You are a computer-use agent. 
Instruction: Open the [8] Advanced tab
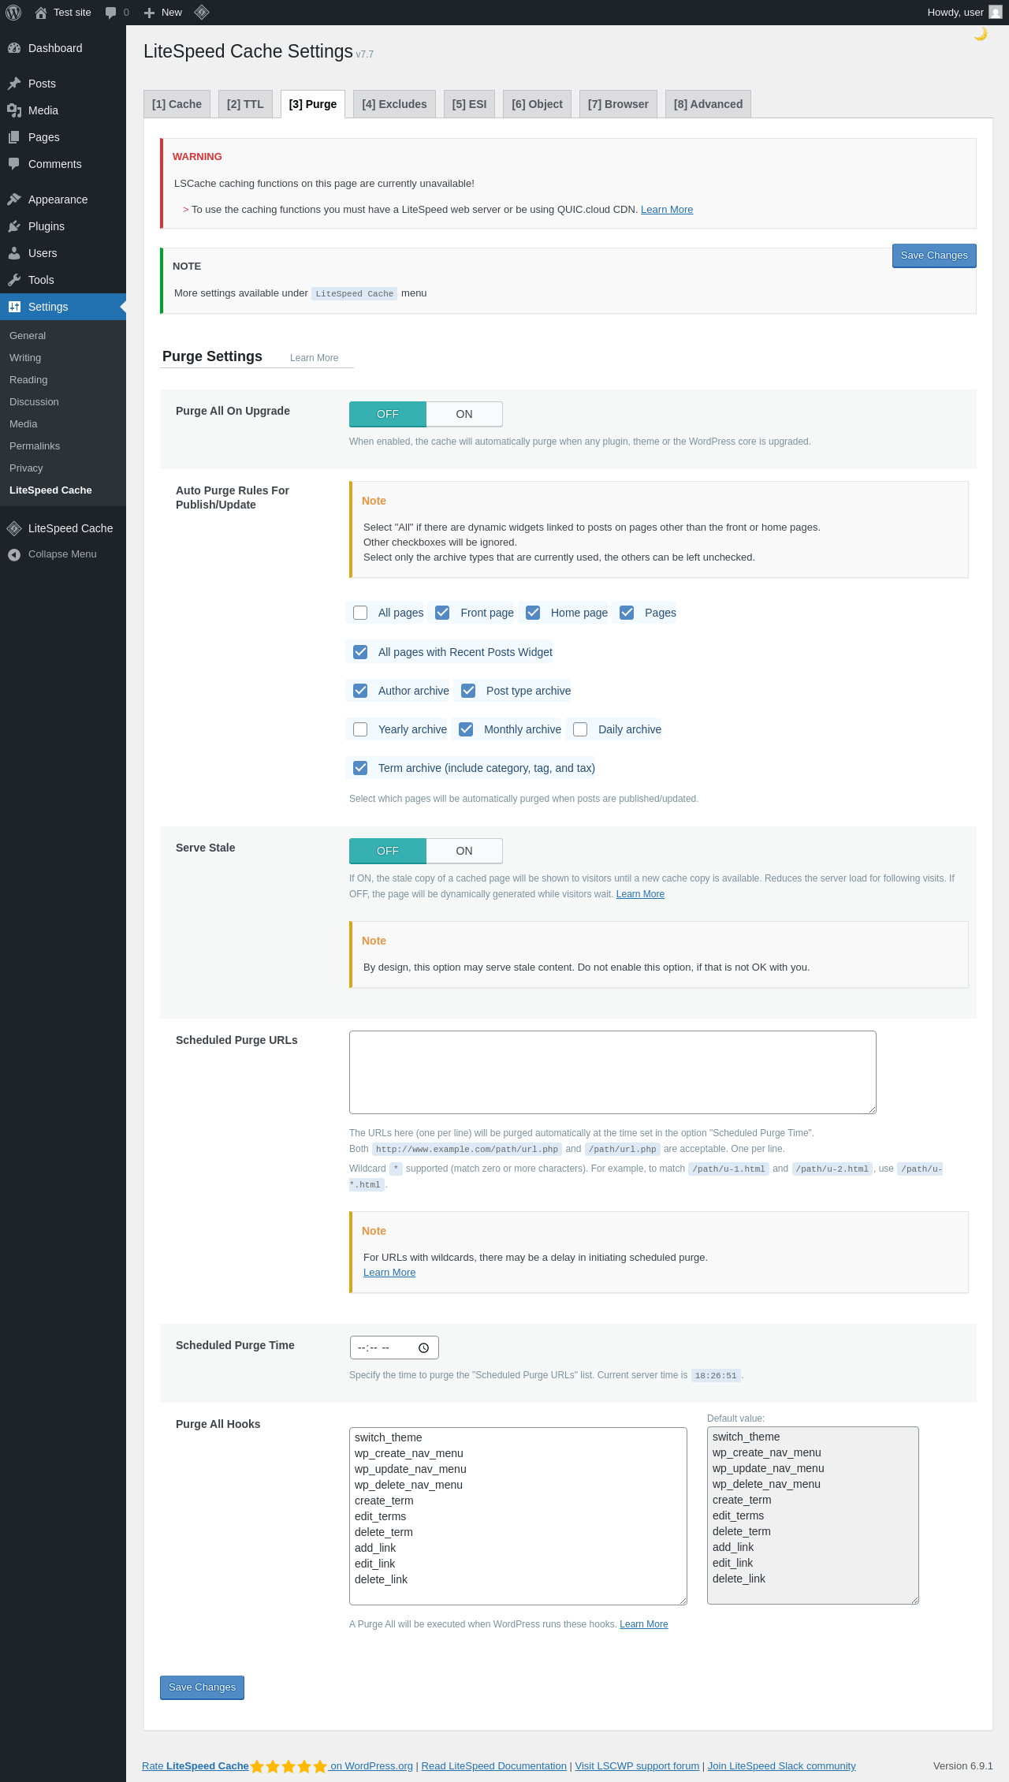708,104
